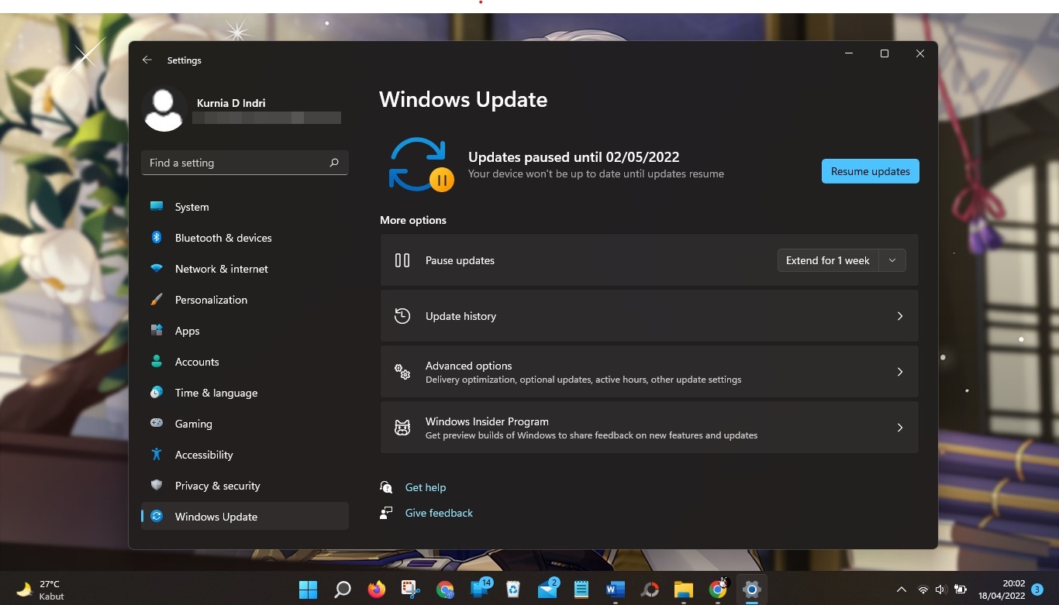Viewport: 1059px width, 605px height.
Task: Open the Give feedback link
Action: [x=439, y=513]
